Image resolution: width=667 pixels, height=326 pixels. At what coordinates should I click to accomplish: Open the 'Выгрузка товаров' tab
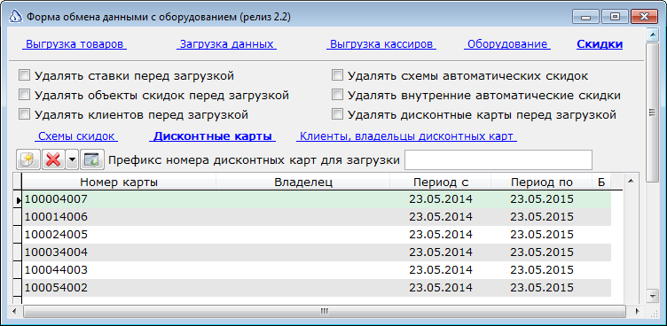(75, 44)
